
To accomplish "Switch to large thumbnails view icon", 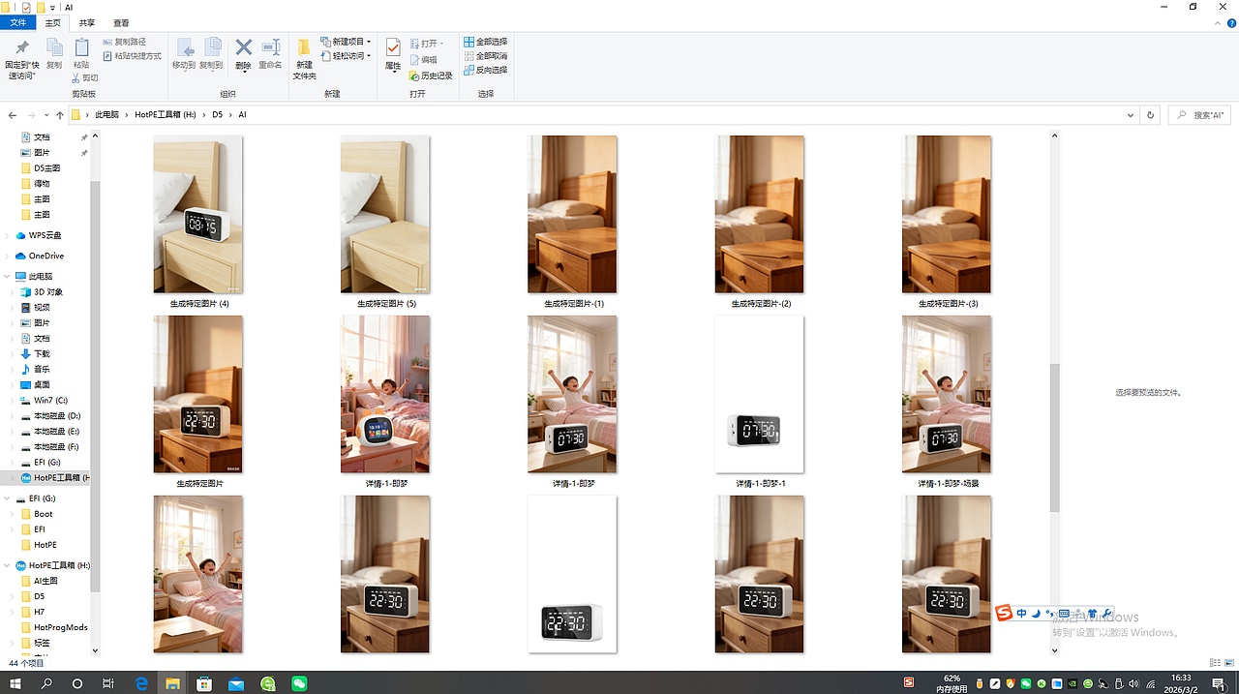I will 1227,663.
